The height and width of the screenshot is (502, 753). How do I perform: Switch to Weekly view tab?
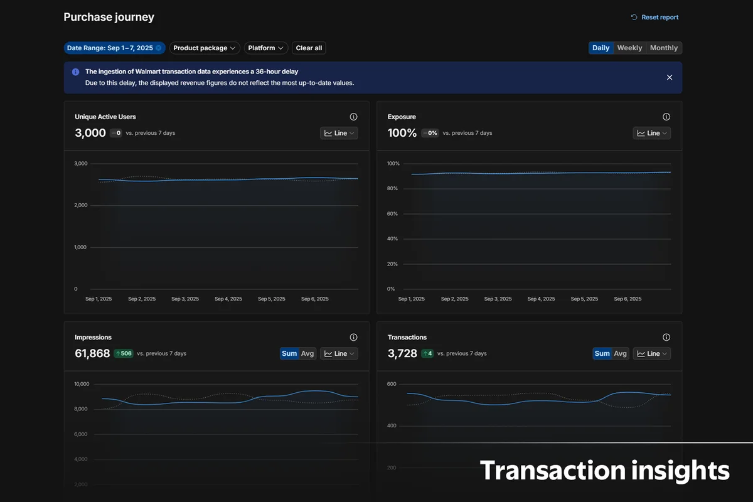coord(629,48)
